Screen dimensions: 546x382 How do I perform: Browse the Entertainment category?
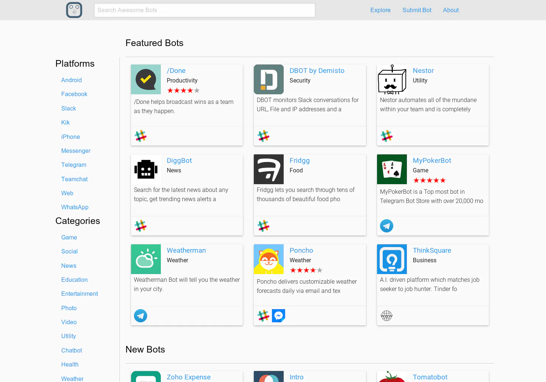coord(80,294)
